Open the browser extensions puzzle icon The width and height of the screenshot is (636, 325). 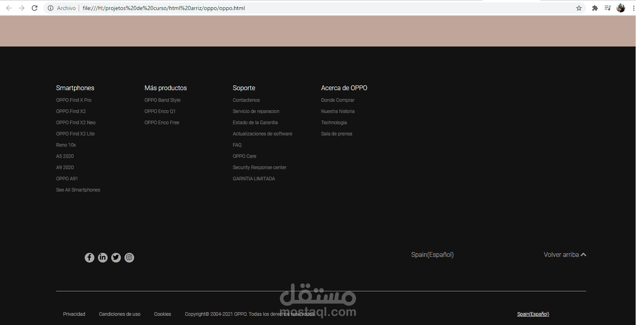tap(595, 8)
